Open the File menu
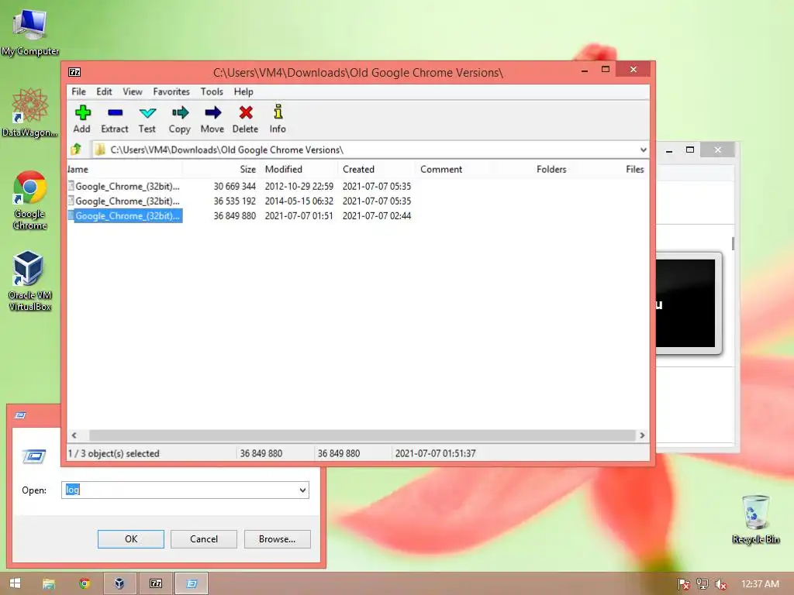Image resolution: width=794 pixels, height=595 pixels. pos(78,91)
